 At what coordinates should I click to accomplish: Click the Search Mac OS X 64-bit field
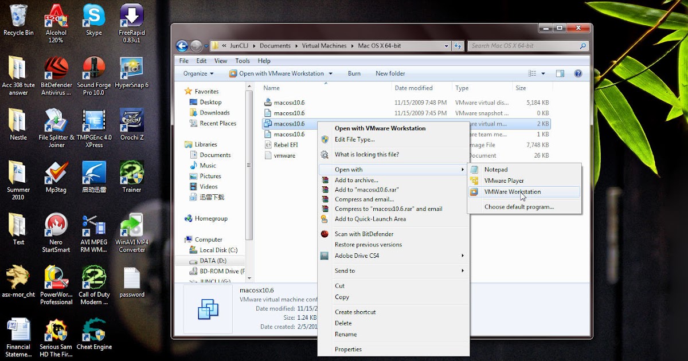[528, 46]
